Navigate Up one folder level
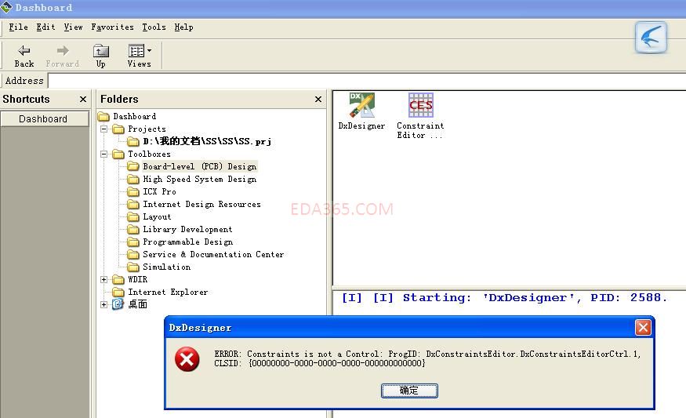This screenshot has height=418, width=686. [101, 56]
